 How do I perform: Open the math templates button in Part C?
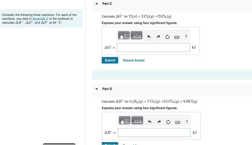click(124, 36)
